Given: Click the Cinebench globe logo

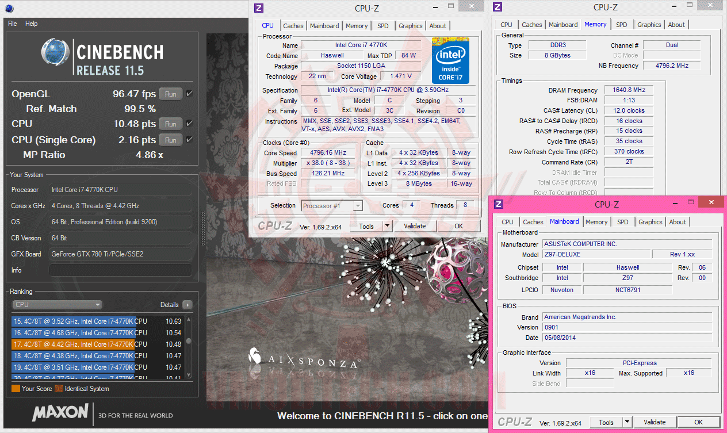Looking at the screenshot, I should 56,52.
